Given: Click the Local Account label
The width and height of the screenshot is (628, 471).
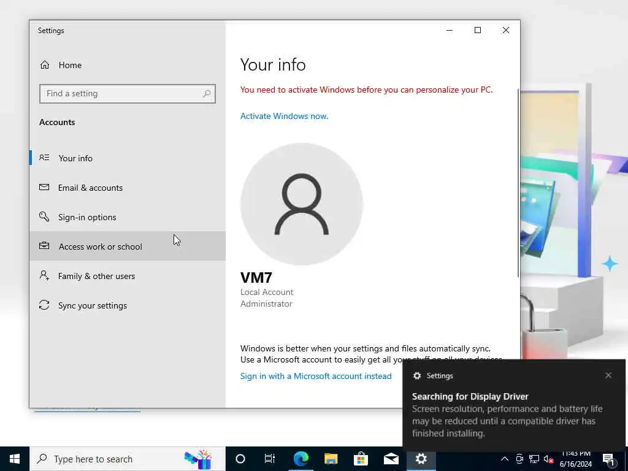Looking at the screenshot, I should (267, 292).
